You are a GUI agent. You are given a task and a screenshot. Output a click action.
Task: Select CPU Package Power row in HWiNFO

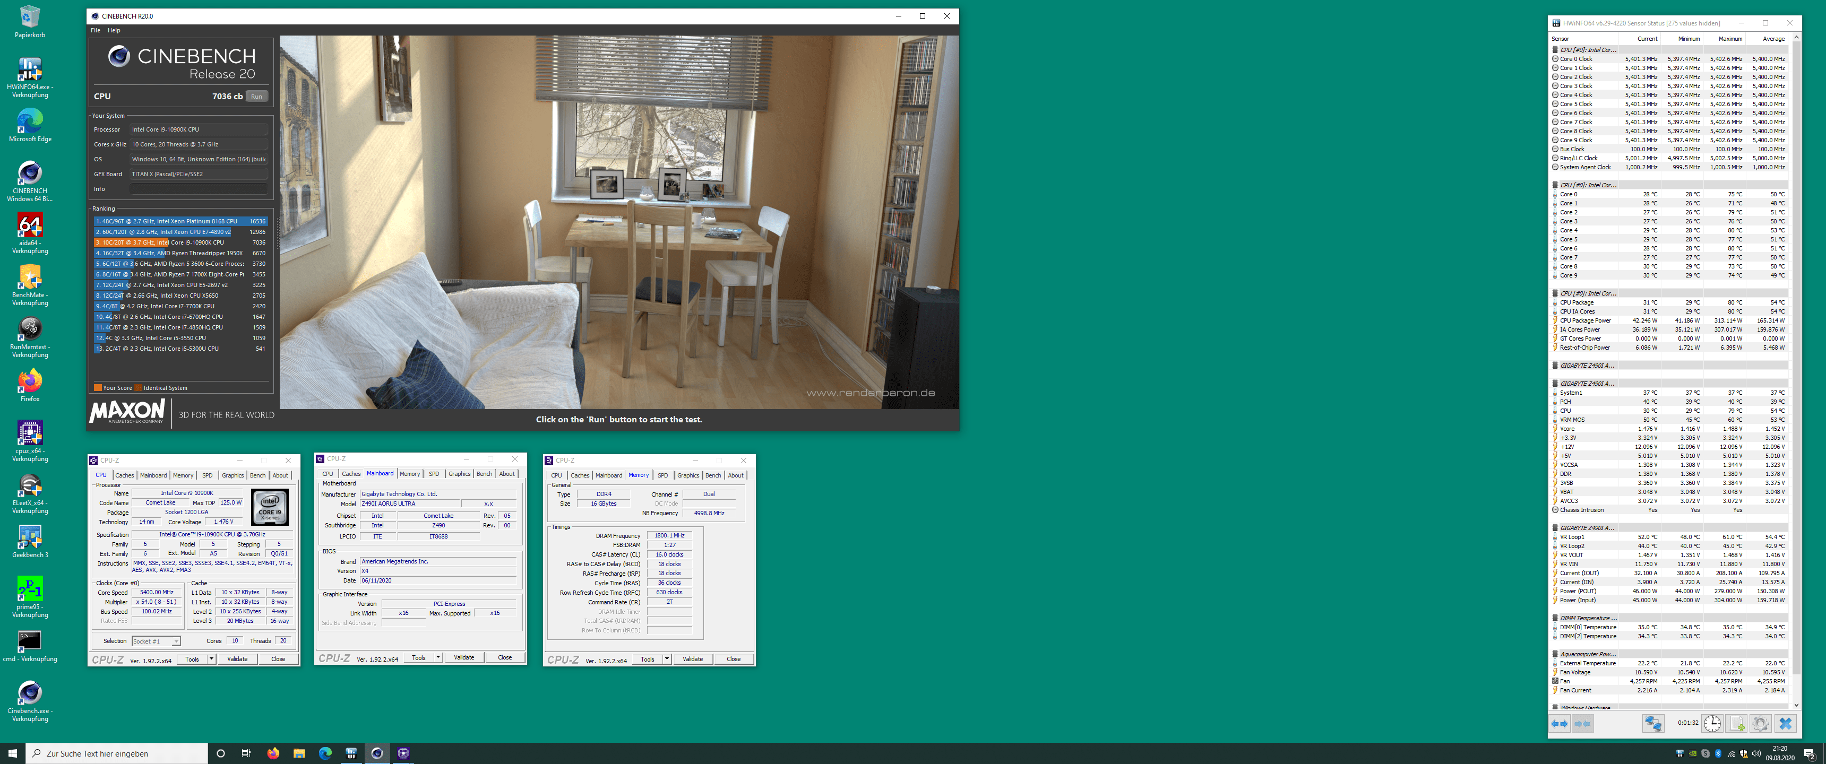(x=1669, y=320)
